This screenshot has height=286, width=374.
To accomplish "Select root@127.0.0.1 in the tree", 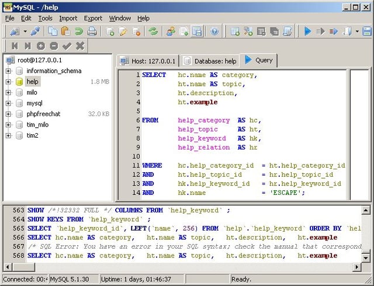I will pos(39,60).
